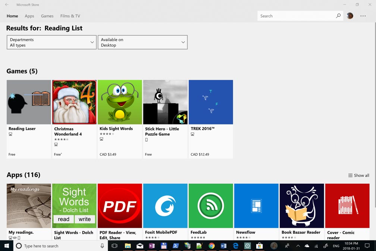Open File Explorer from the taskbar
This screenshot has height=251, width=376.
pyautogui.click(x=128, y=246)
